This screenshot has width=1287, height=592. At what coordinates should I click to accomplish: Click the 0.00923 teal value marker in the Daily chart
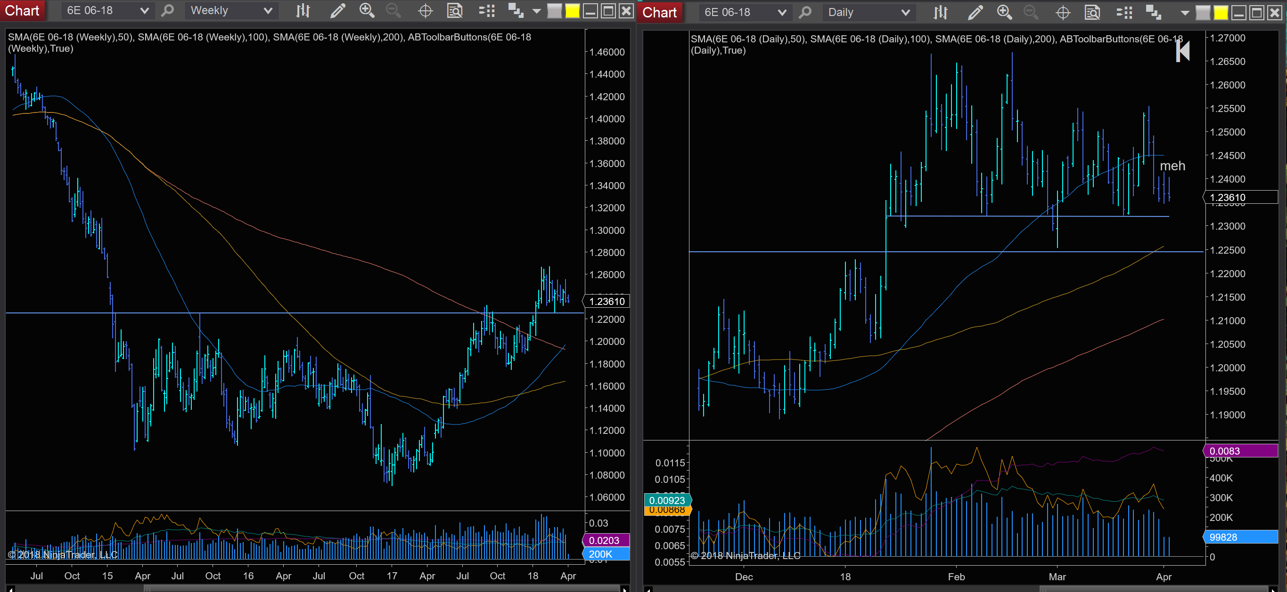pos(667,500)
